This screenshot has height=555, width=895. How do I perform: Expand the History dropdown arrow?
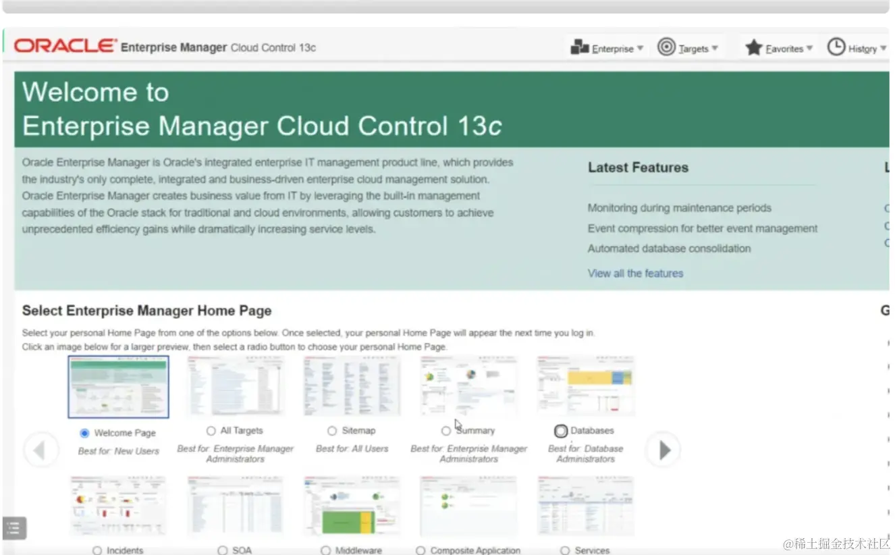coord(884,49)
